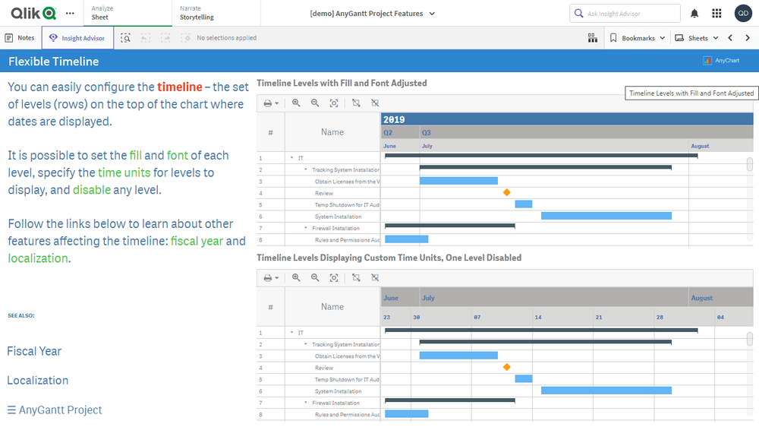Viewport: 759px width, 427px height.
Task: Zoom out on the top Gantt chart
Action: (315, 103)
